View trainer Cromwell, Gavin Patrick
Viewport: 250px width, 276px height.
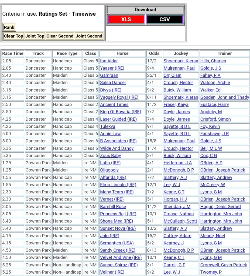click(224, 265)
